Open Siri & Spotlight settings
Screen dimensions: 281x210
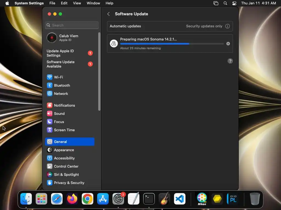tap(69, 175)
